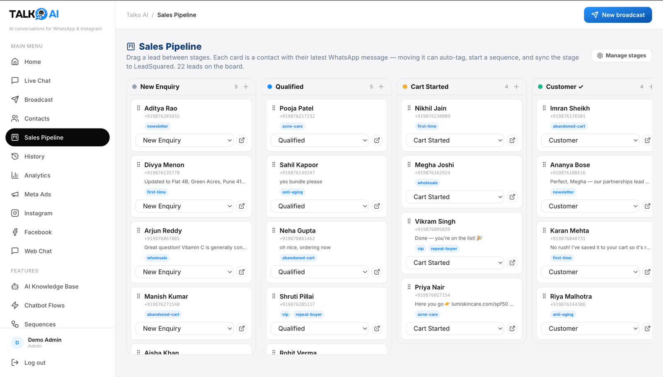Click vip tag on Shruti Pillai card
This screenshot has width=663, height=377.
coord(286,314)
